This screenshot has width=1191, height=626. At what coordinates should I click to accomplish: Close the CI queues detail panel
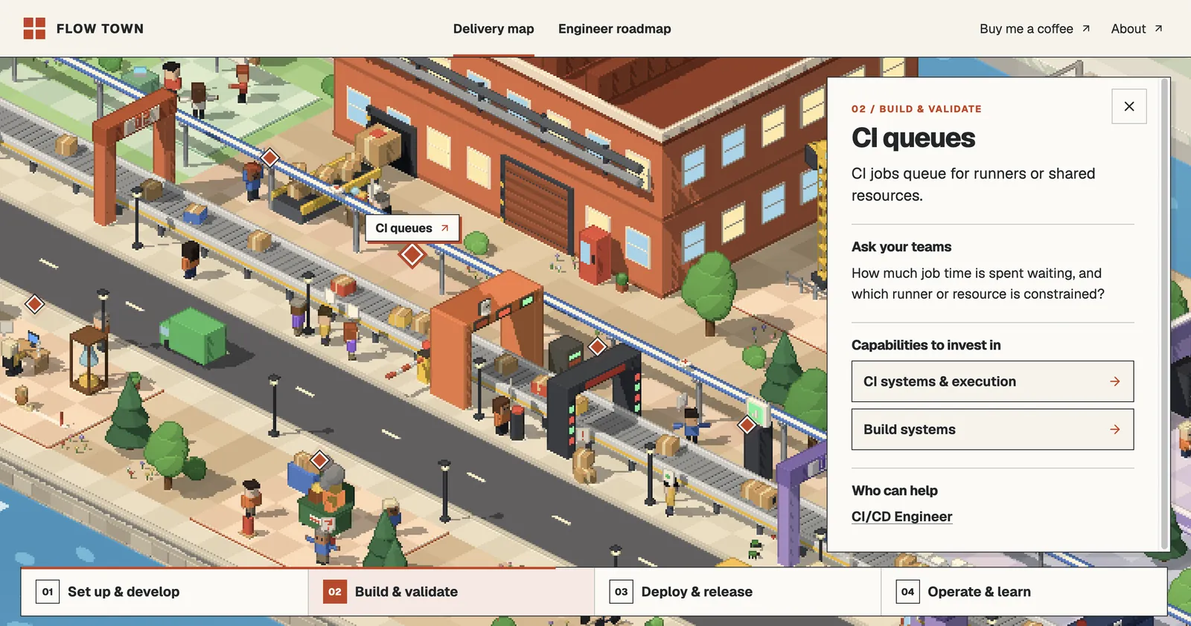(x=1129, y=106)
